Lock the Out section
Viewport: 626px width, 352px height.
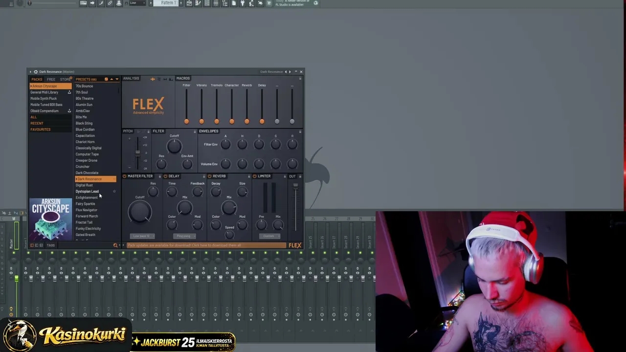pos(300,176)
